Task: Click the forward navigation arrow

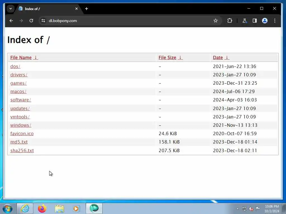Action: (21, 21)
